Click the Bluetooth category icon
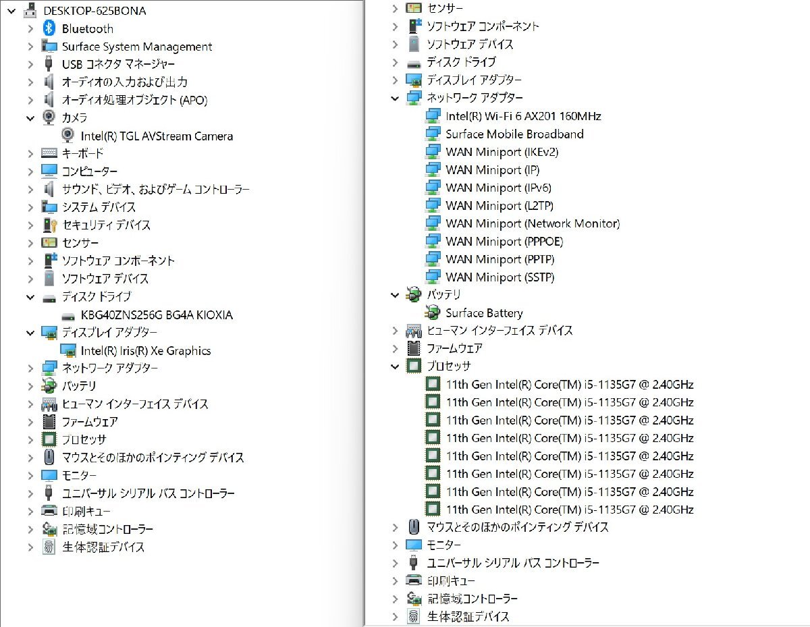The image size is (810, 627). point(49,28)
